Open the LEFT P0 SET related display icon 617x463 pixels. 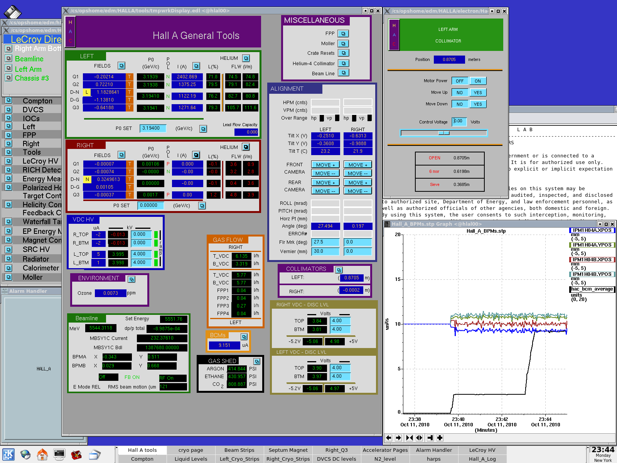tap(203, 129)
